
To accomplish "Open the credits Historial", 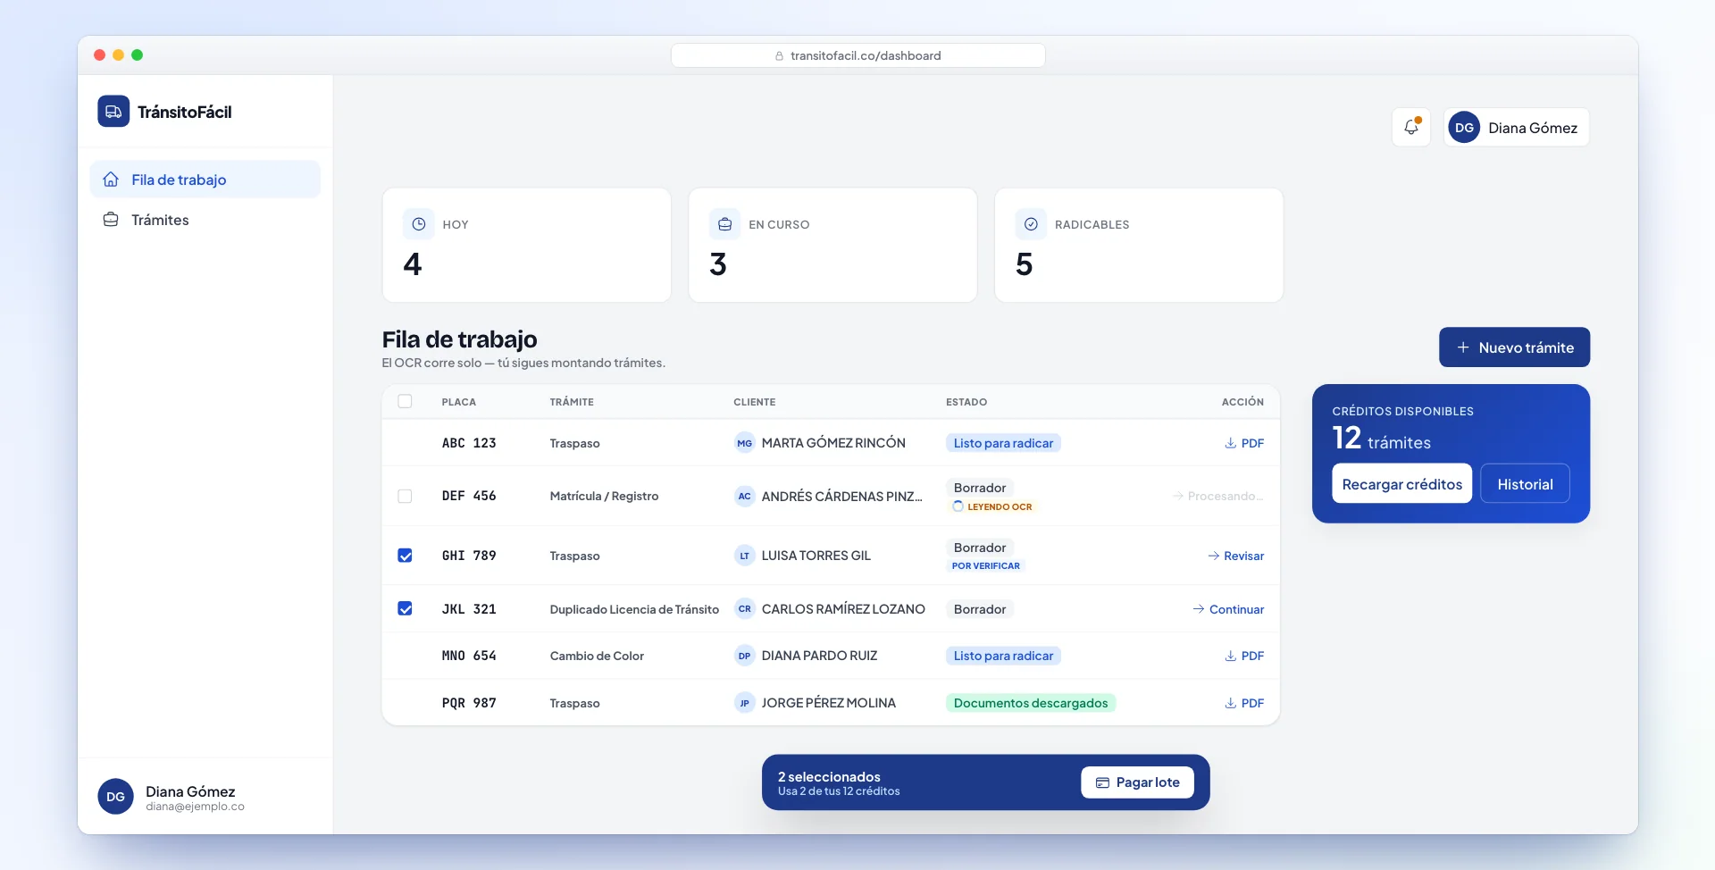I will click(x=1526, y=484).
